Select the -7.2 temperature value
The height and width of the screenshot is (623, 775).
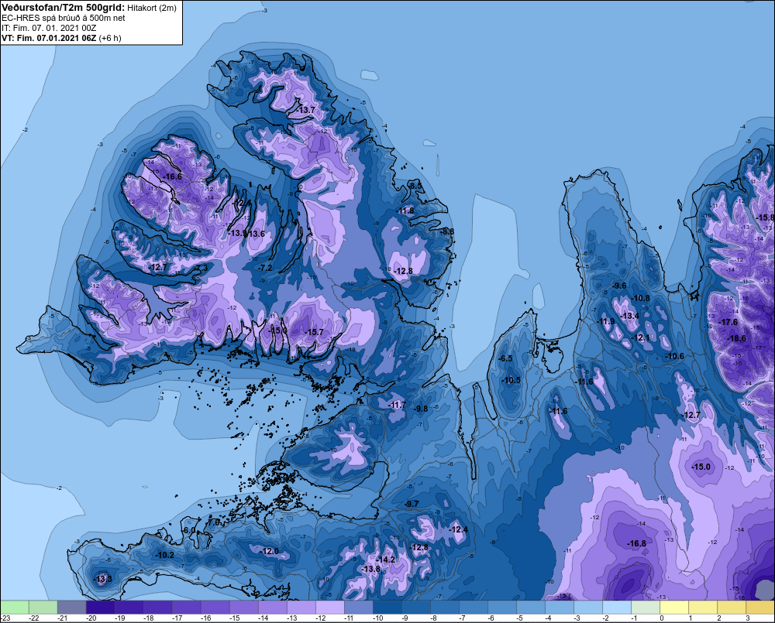(x=265, y=268)
